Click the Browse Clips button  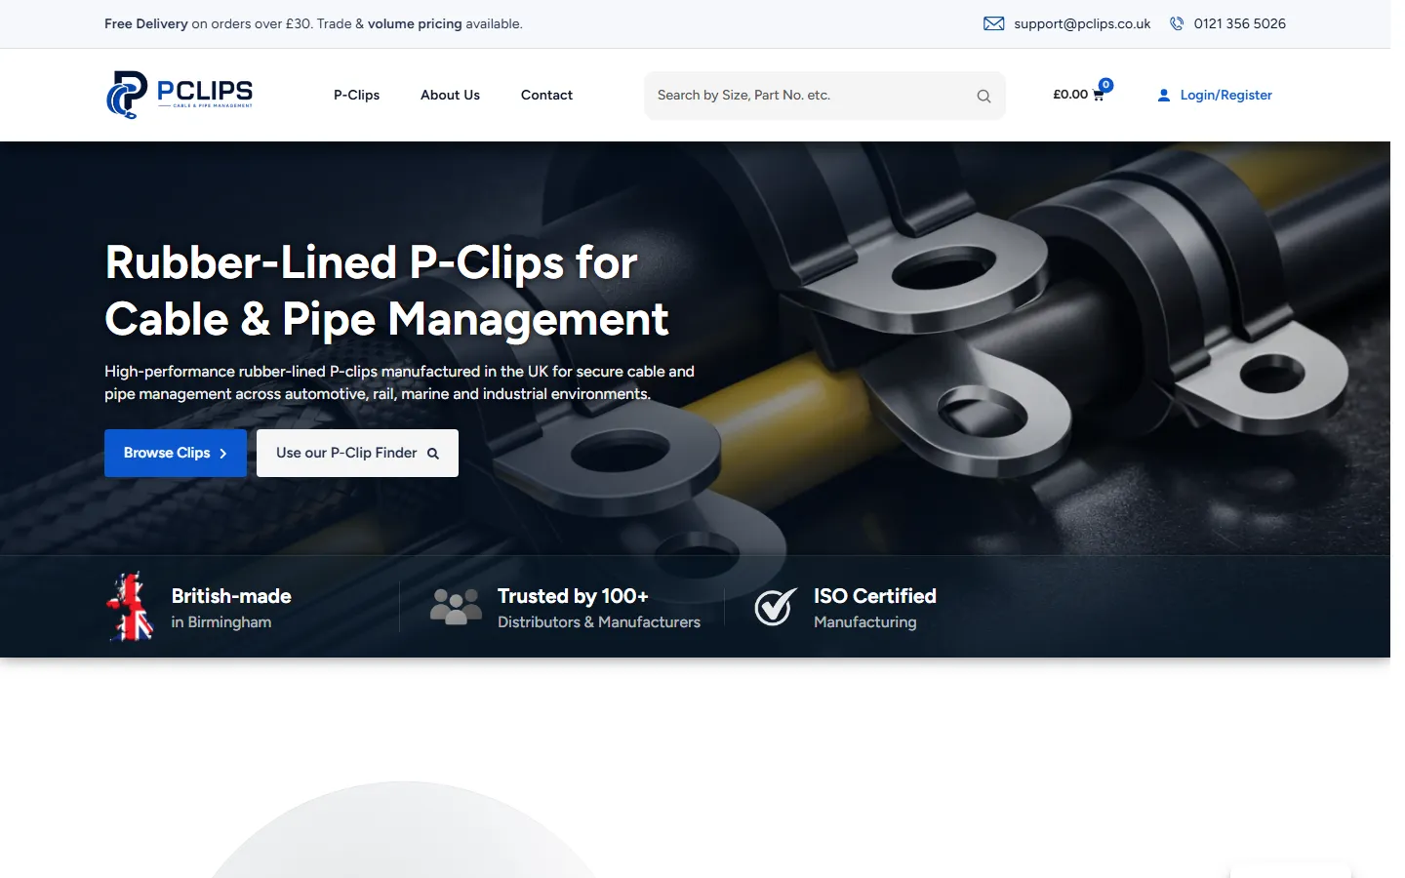tap(176, 453)
